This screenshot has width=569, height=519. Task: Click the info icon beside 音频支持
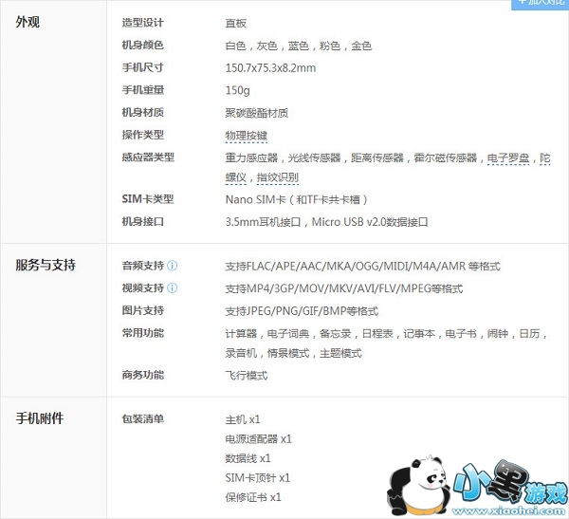point(173,266)
